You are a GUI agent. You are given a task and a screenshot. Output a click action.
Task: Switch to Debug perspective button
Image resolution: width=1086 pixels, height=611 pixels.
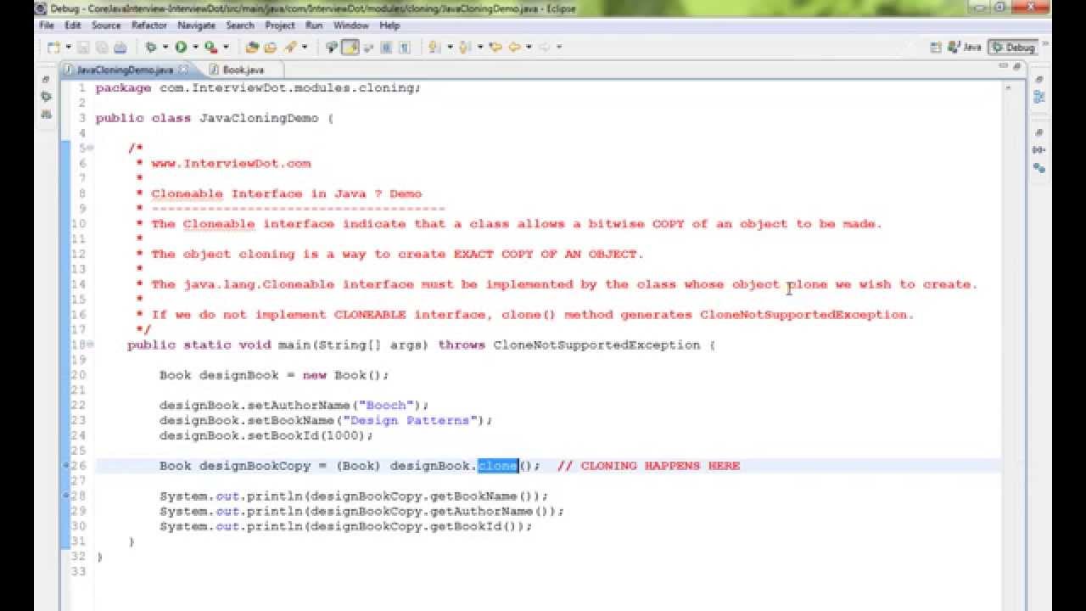click(x=1013, y=48)
